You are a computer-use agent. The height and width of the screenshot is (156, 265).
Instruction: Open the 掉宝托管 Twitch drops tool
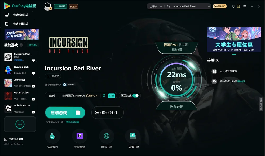[79, 136]
